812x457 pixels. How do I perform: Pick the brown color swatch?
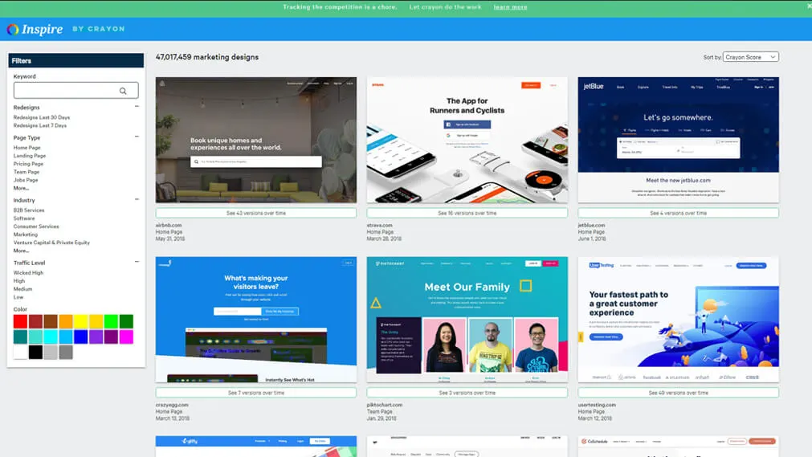51,321
